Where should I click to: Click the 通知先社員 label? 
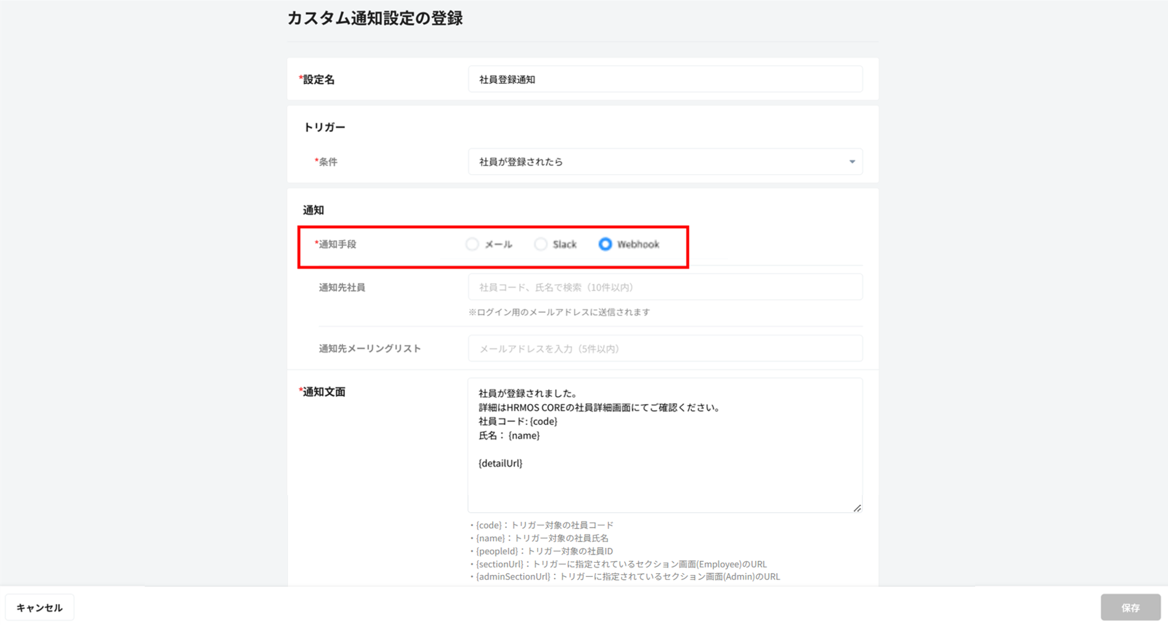click(x=342, y=288)
